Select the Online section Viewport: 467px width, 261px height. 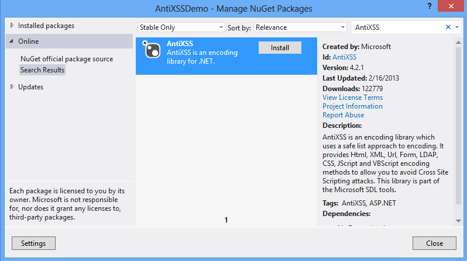[69, 41]
